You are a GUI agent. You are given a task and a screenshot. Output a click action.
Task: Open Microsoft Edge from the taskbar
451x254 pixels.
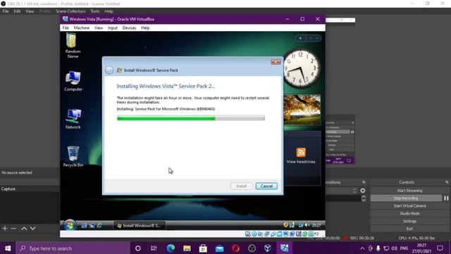(x=171, y=248)
